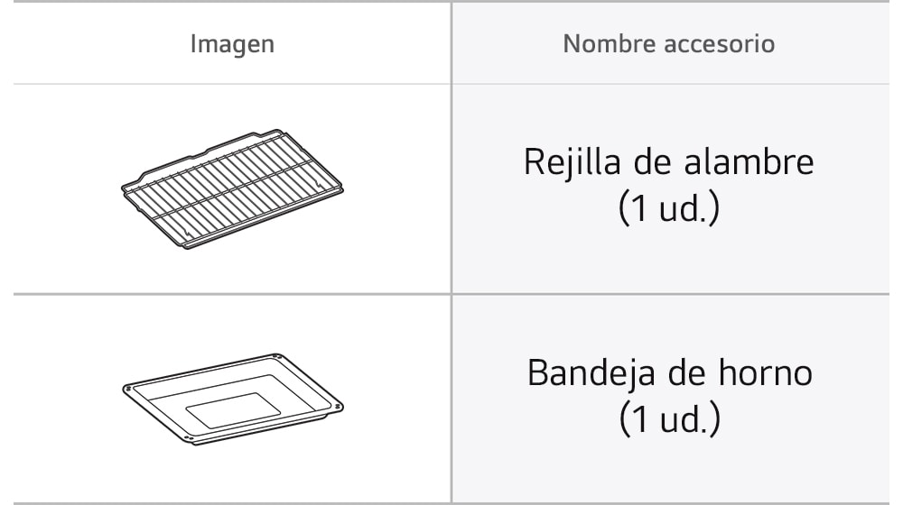Click the small hook on the rack's right side
The width and height of the screenshot is (903, 505).
pos(319,183)
